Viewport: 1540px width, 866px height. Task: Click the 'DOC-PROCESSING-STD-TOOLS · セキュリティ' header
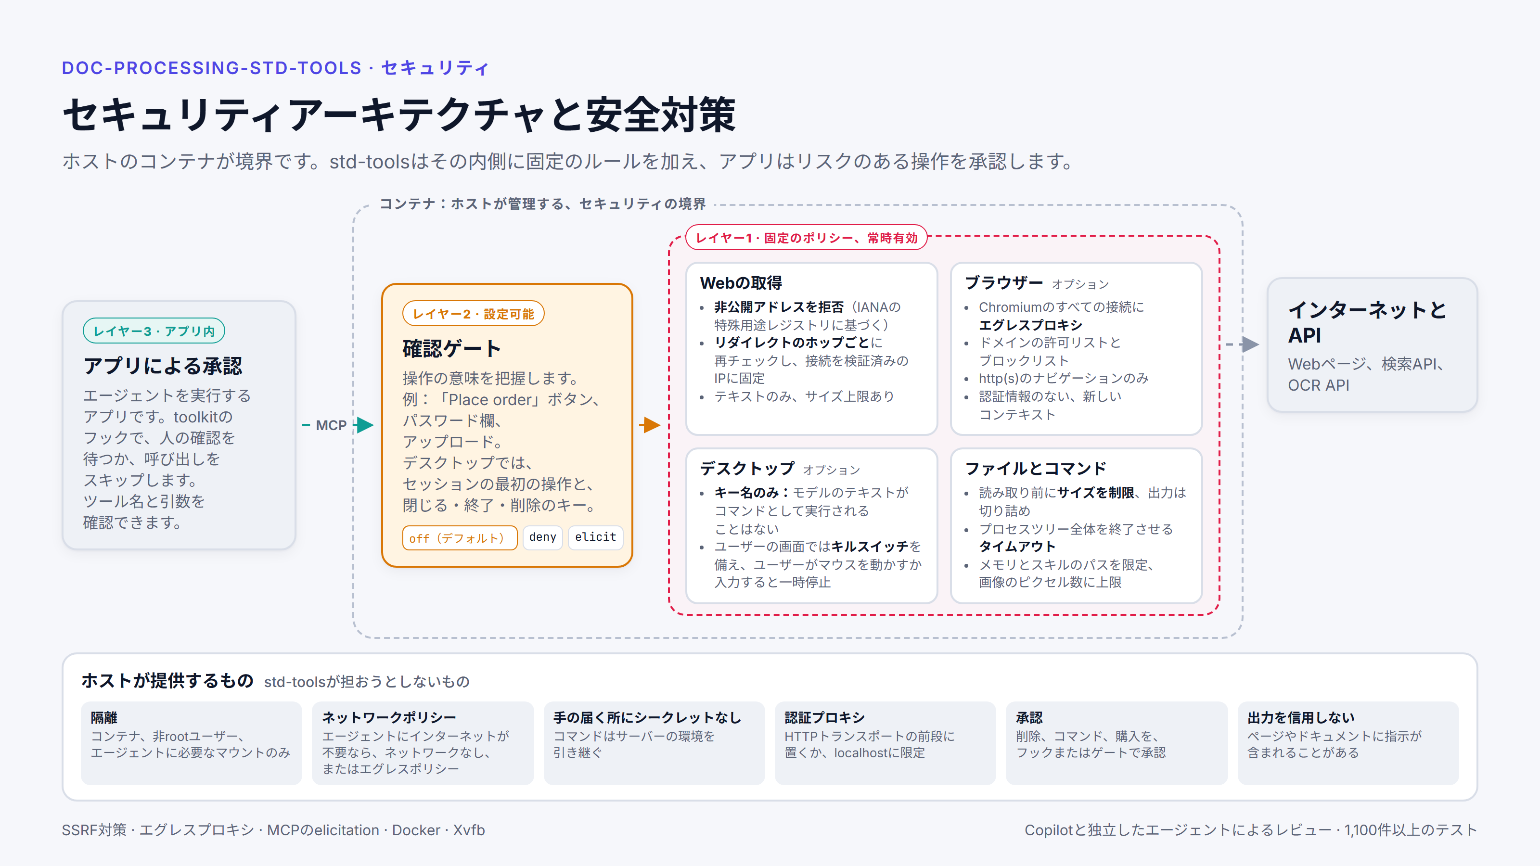276,68
